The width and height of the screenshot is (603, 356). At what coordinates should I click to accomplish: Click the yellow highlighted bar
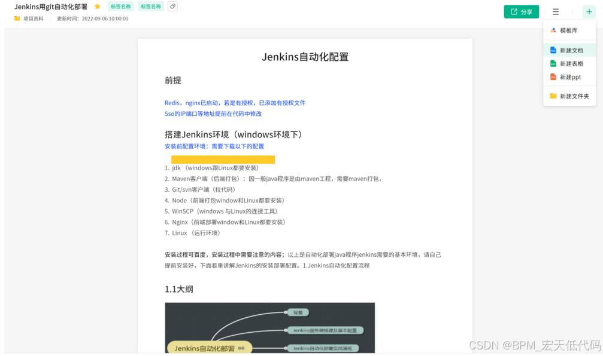tap(223, 159)
